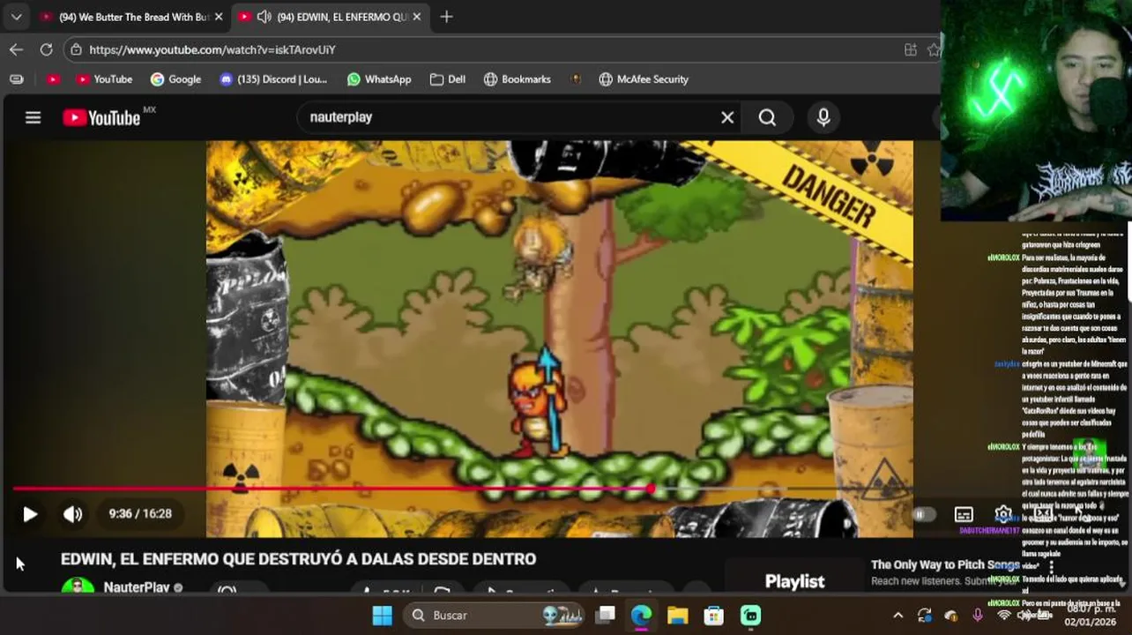Open Task View on the taskbar
The image size is (1132, 635).
click(605, 615)
